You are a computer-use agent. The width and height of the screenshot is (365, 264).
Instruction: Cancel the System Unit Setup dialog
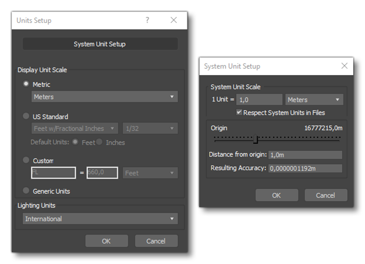pos(326,195)
